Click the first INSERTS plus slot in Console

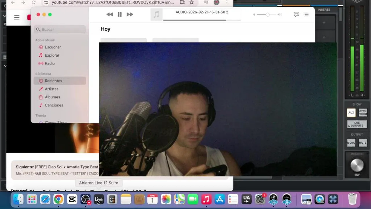(x=324, y=23)
